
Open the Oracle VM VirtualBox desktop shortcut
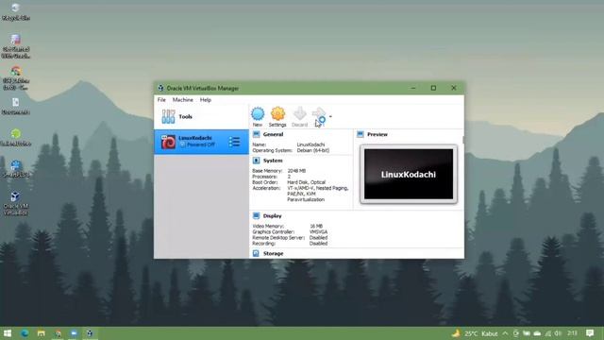tap(15, 203)
